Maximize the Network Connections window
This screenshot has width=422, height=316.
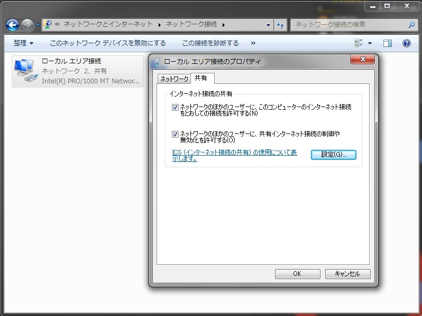(x=387, y=6)
